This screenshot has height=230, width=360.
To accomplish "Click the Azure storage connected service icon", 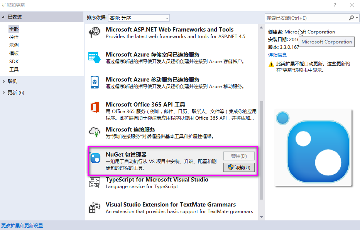I will tap(95, 58).
